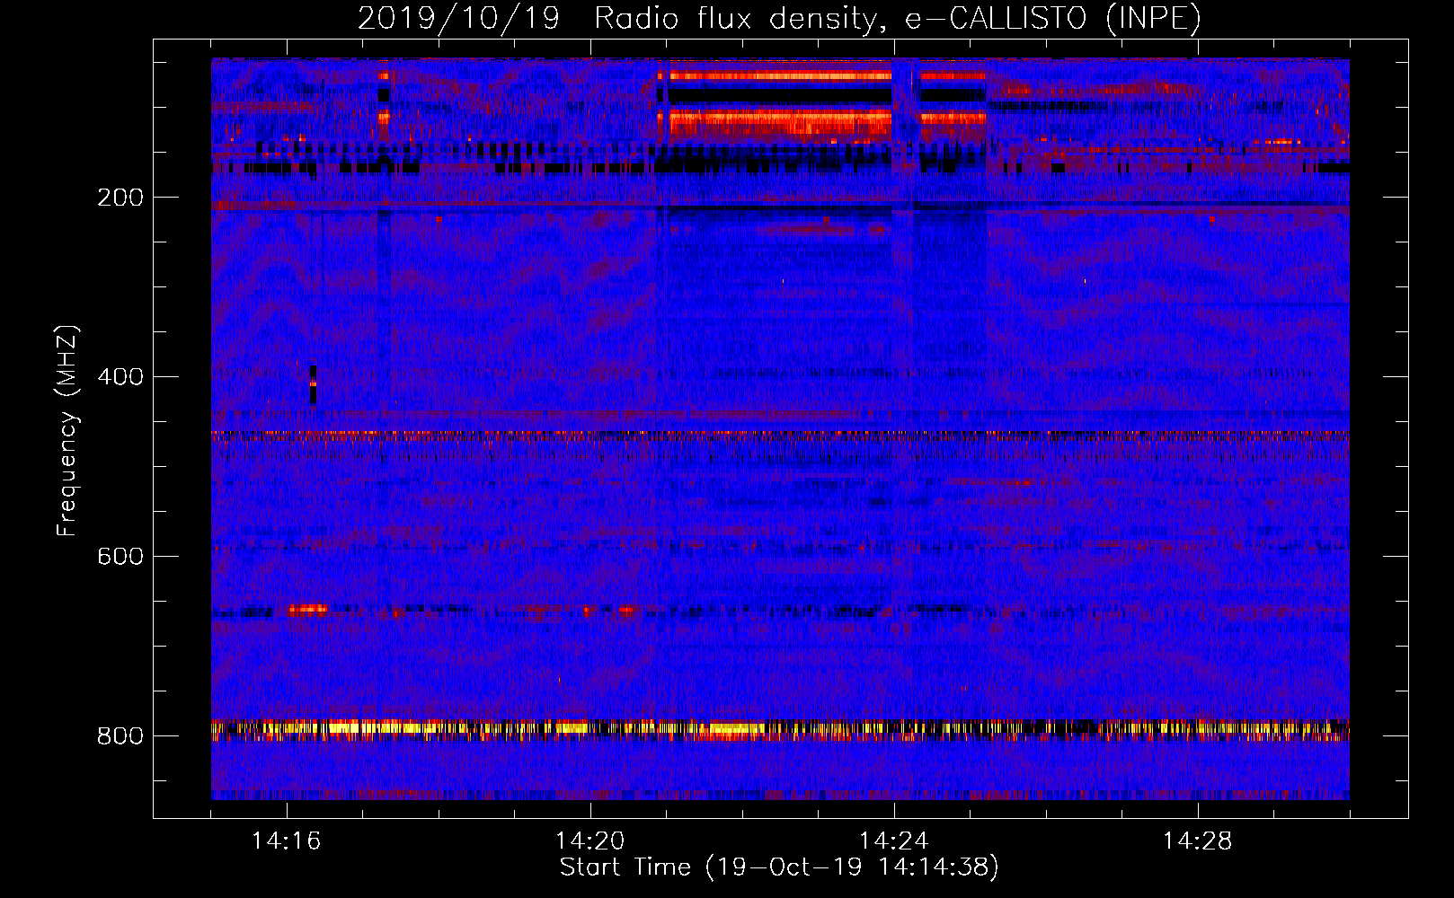Click the 600 frequency tick label
This screenshot has width=1454, height=898.
(x=120, y=557)
